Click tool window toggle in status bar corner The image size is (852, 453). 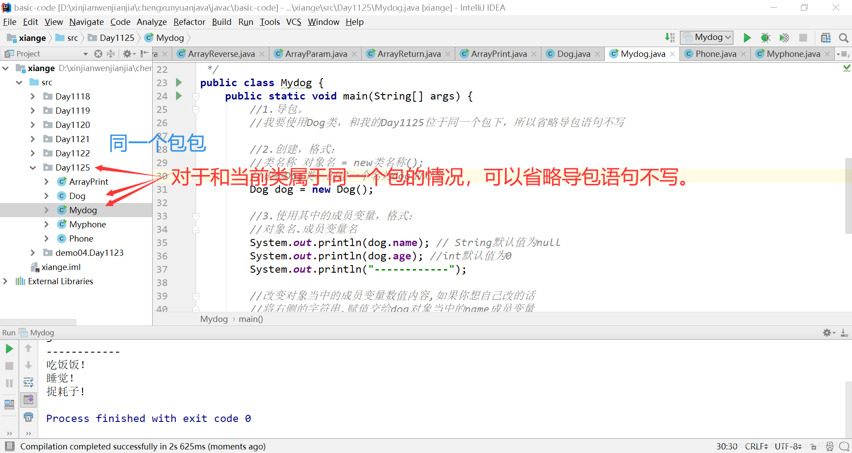[10, 446]
